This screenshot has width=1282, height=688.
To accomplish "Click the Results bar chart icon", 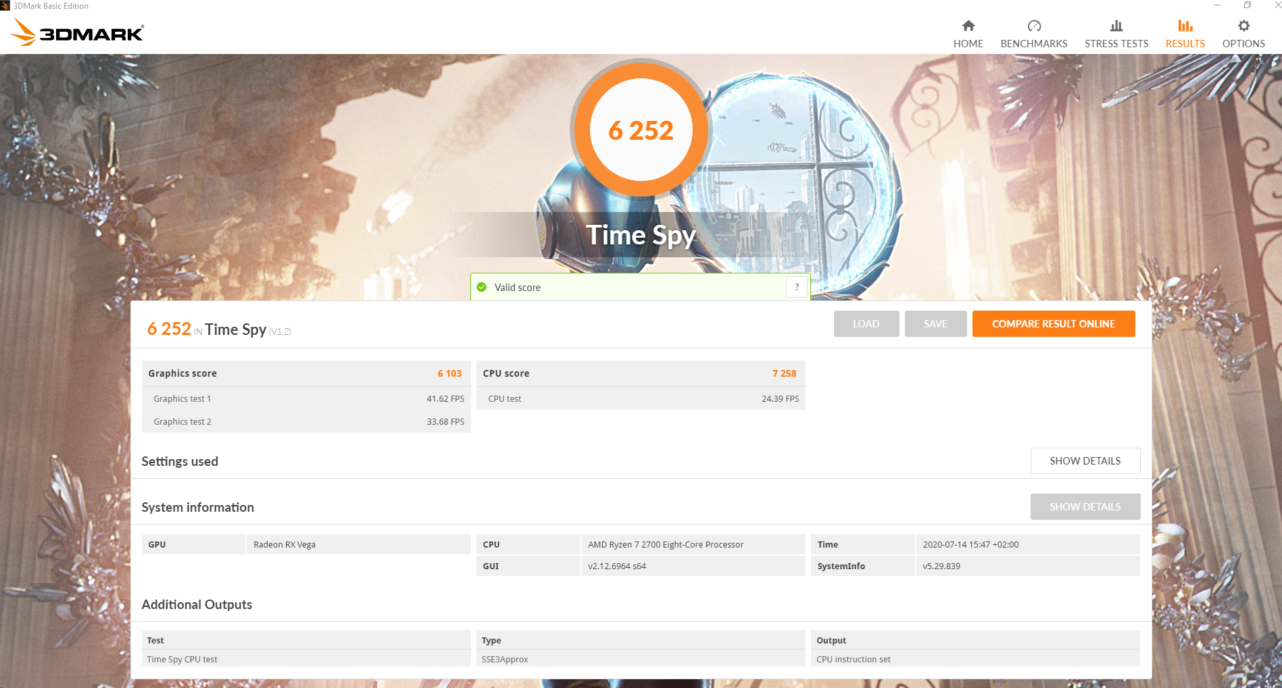I will (1185, 26).
